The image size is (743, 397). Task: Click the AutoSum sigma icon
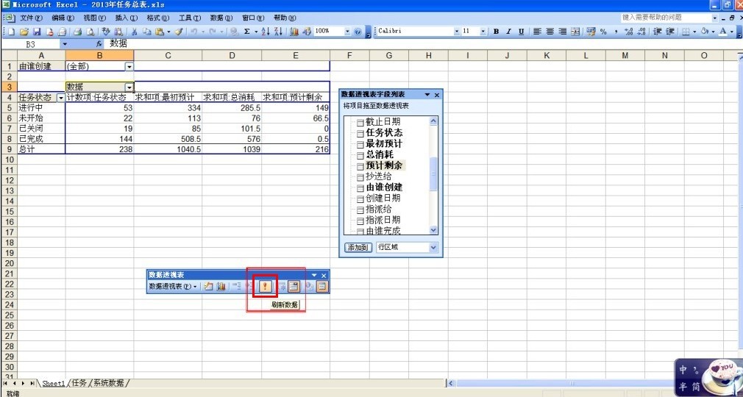tap(246, 32)
